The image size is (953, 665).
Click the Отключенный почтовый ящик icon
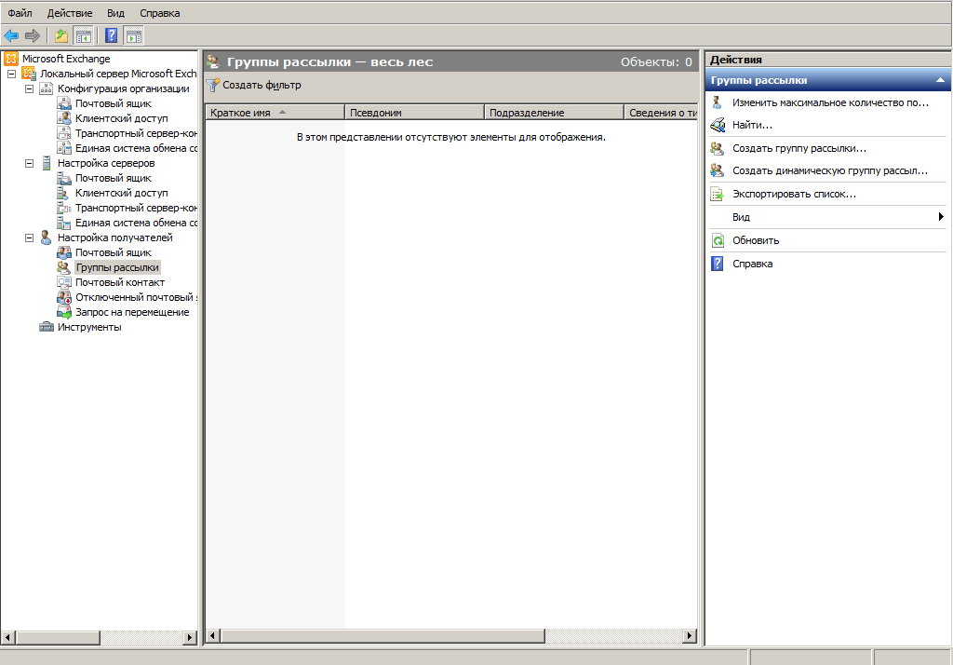[64, 297]
